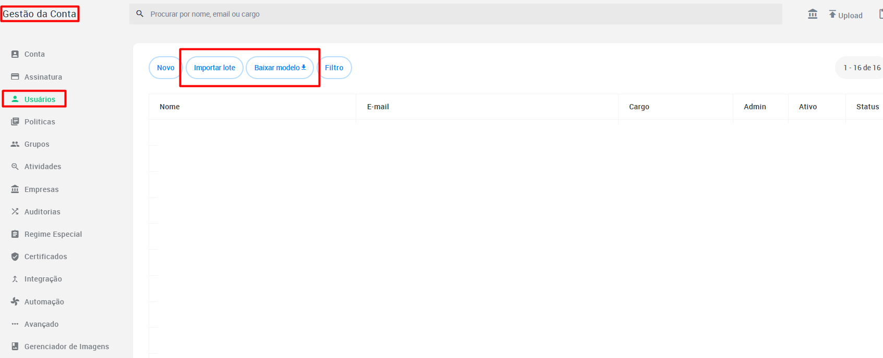883x358 pixels.
Task: Click the Automação fan icon
Action: [x=15, y=301]
